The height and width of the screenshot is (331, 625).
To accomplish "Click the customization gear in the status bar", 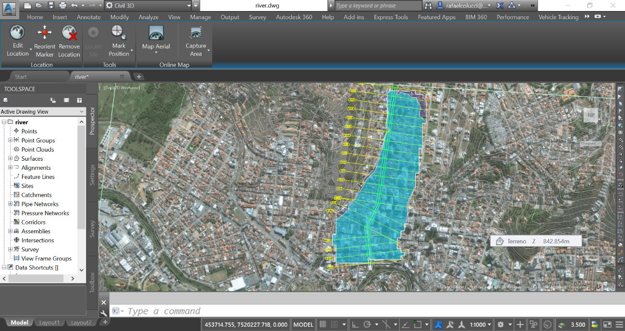I will coord(500,324).
